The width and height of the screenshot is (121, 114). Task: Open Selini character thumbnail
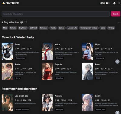[x=87, y=103]
